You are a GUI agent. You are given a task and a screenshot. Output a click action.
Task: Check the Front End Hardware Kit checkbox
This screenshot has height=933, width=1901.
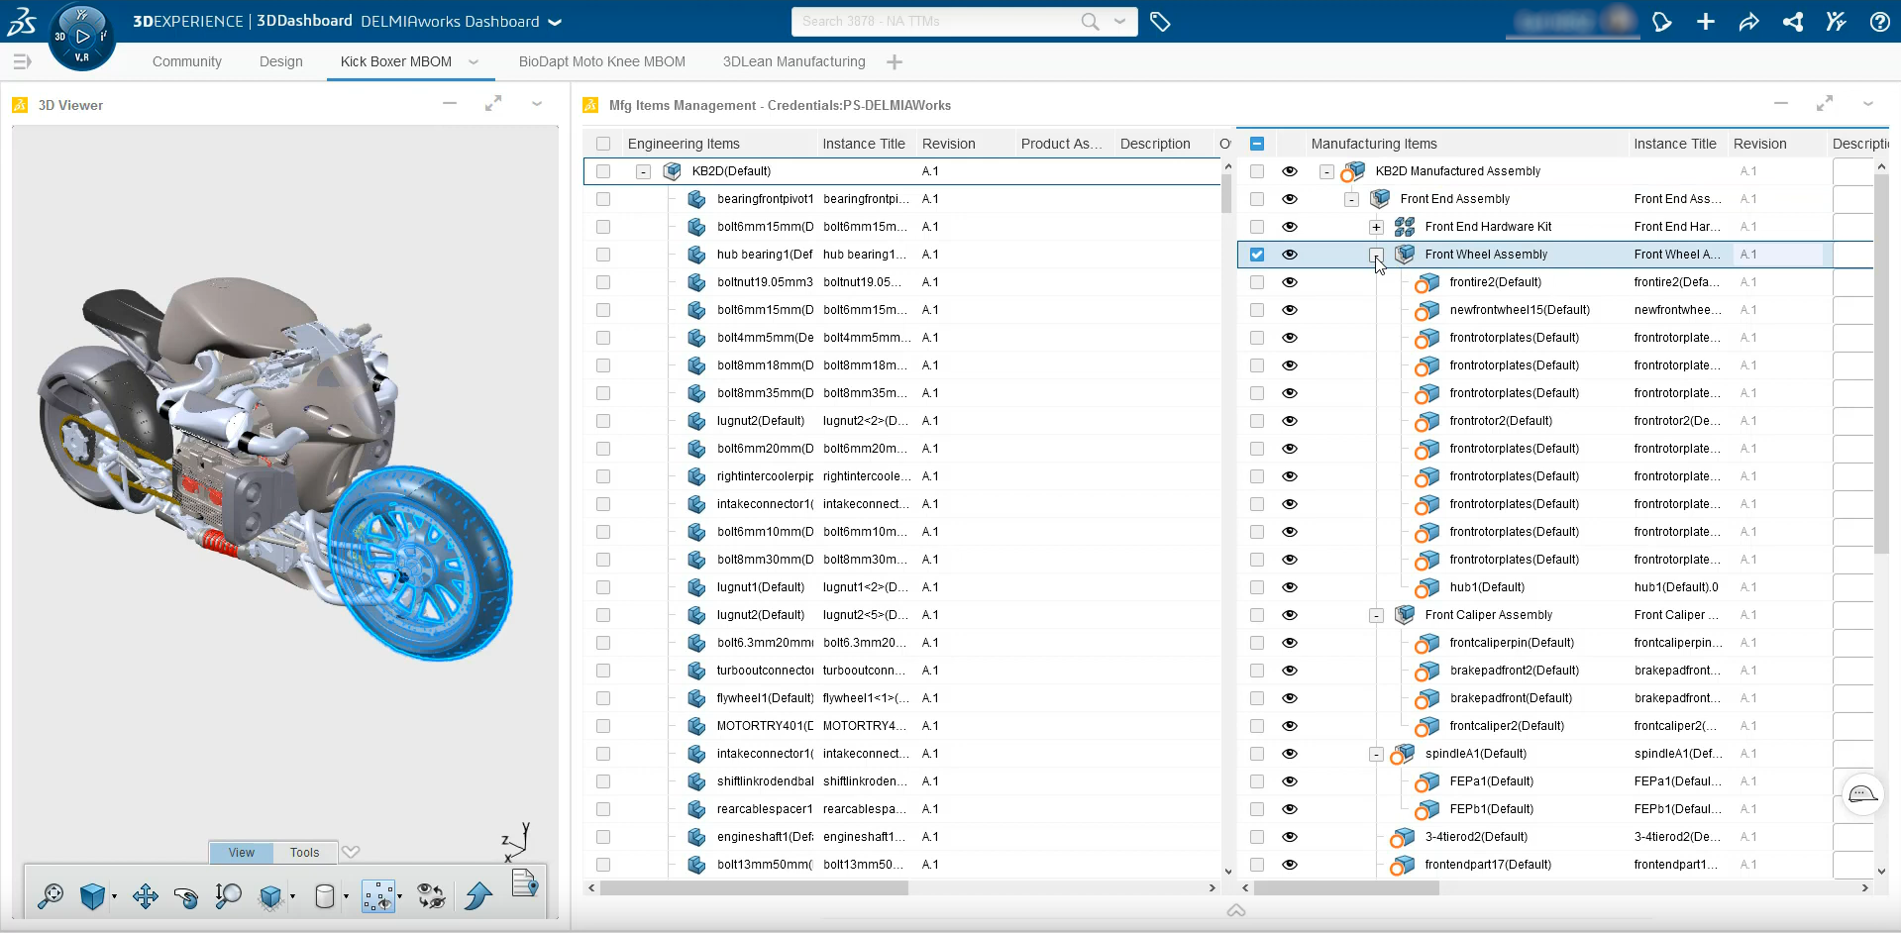(1257, 227)
